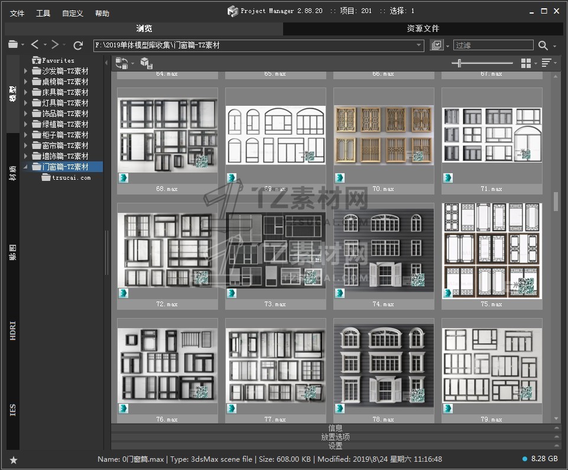568x470 pixels.
Task: Select the 70.max wooden window thumbnail
Action: (x=384, y=135)
